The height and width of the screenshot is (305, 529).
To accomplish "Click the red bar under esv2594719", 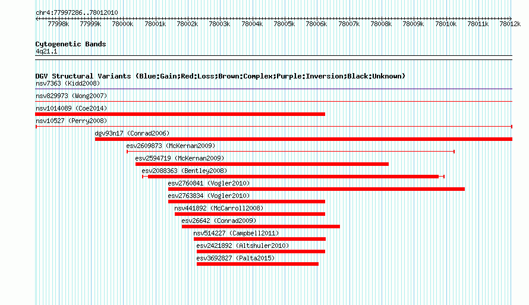I will 262,164.
